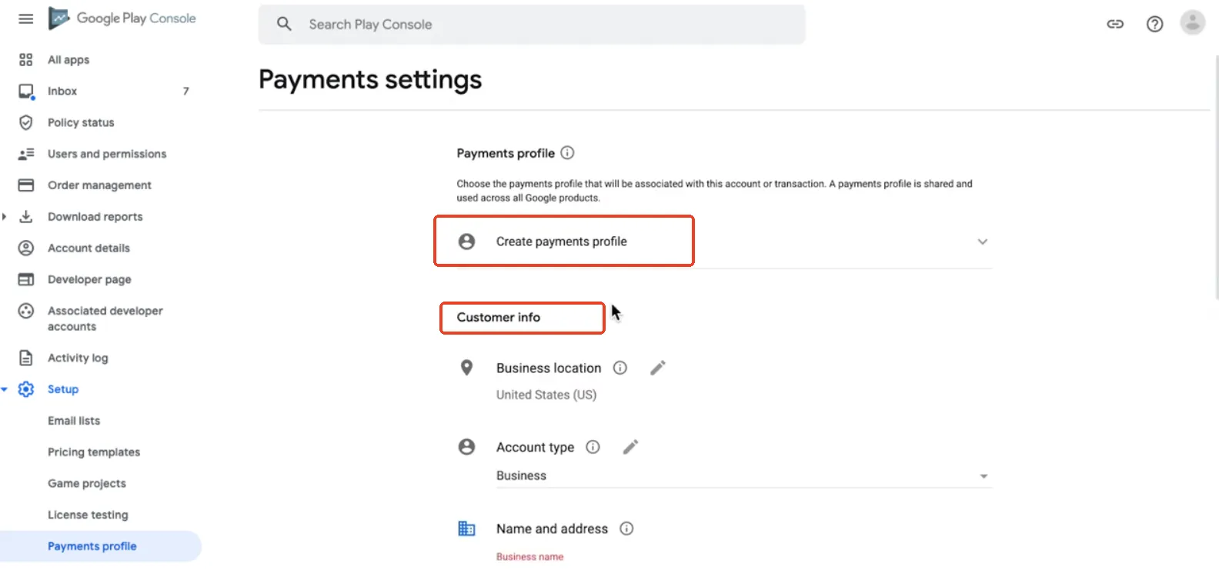
Task: Select Payments profile under Setup
Action: (100, 546)
